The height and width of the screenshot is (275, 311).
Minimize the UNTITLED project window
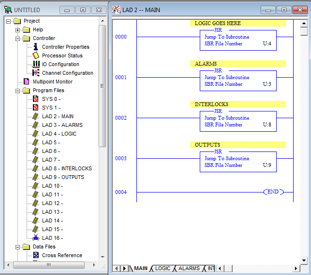pyautogui.click(x=67, y=10)
